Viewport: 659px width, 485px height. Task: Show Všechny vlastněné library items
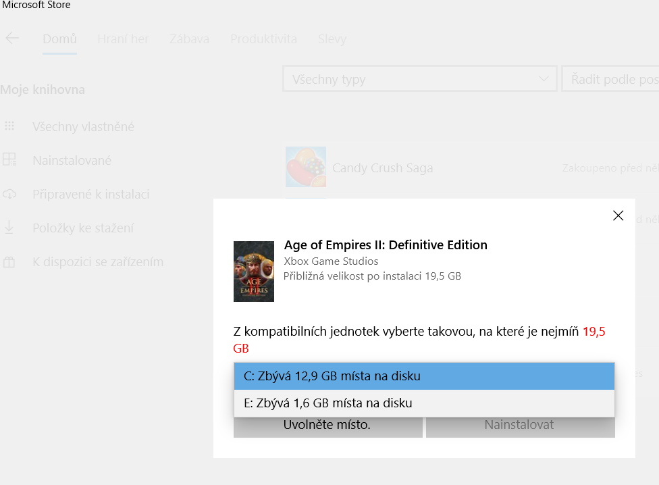click(83, 126)
